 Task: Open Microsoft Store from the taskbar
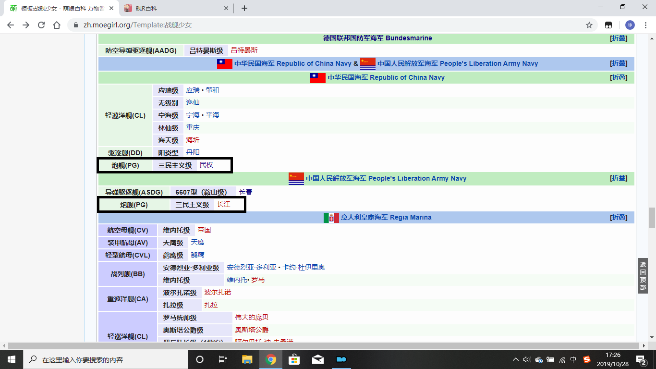tap(294, 359)
